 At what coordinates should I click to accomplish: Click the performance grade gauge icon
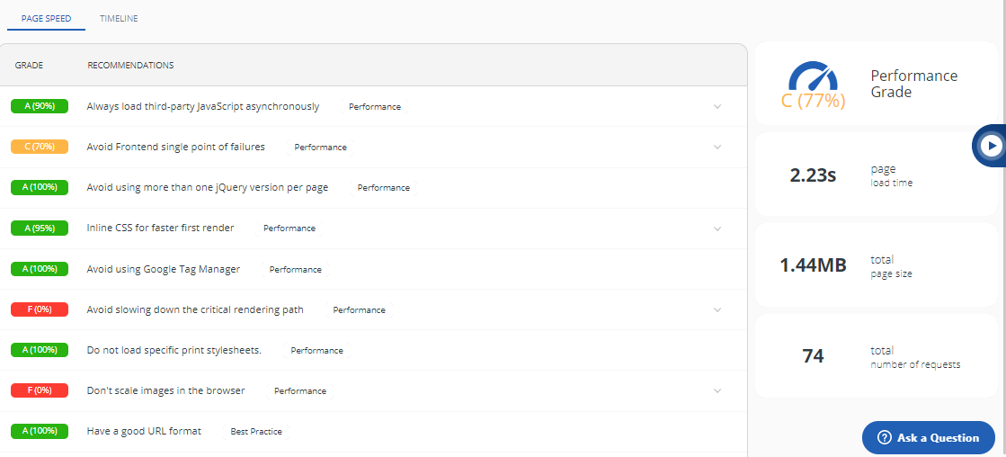pyautogui.click(x=813, y=75)
